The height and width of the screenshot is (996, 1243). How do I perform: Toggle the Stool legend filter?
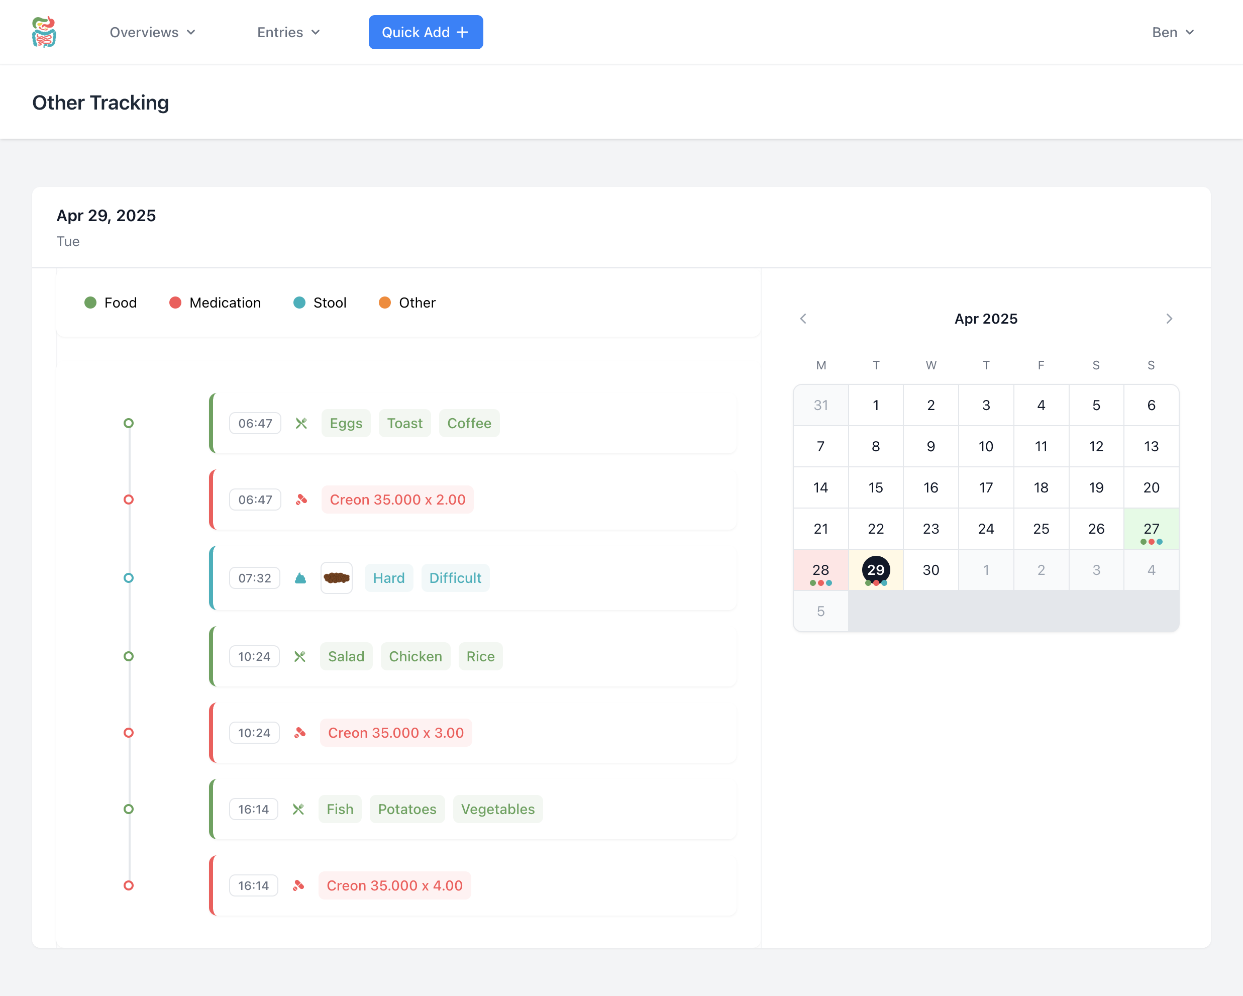320,303
